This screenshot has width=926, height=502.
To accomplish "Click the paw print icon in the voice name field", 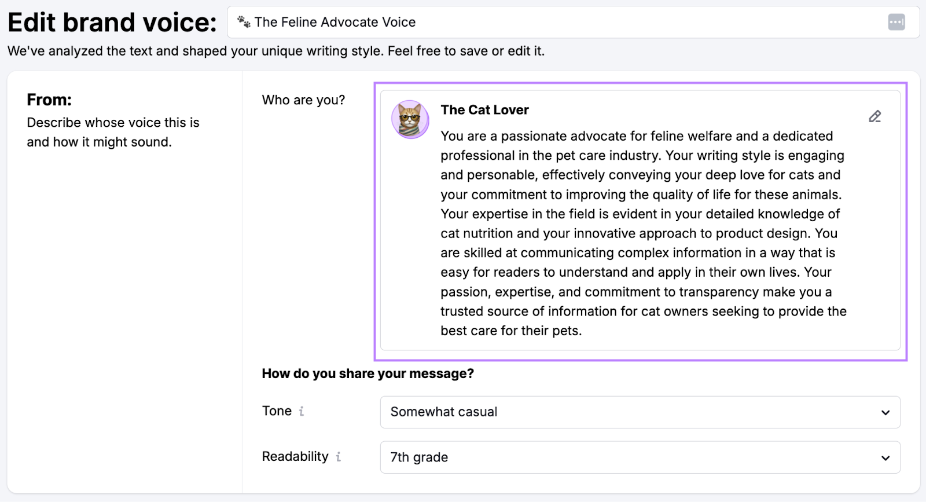I will tap(244, 22).
